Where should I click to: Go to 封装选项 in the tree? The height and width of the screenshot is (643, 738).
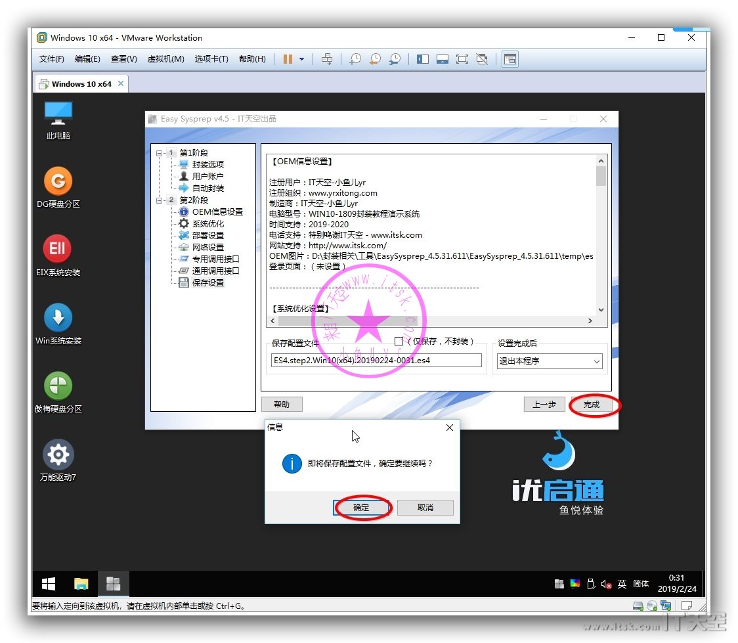click(x=207, y=164)
